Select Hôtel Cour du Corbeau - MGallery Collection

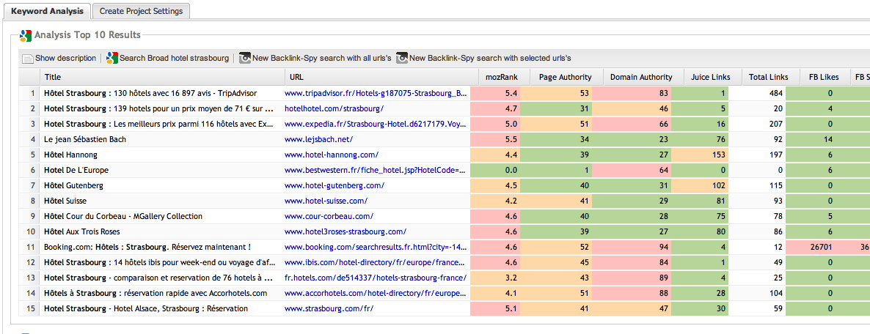[123, 216]
